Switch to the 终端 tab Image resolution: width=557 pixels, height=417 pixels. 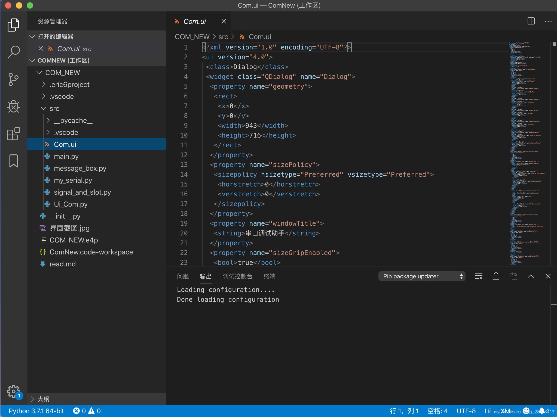(269, 276)
